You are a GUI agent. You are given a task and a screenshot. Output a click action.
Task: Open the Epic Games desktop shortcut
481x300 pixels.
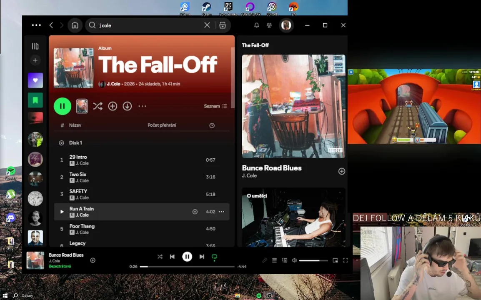(x=228, y=9)
